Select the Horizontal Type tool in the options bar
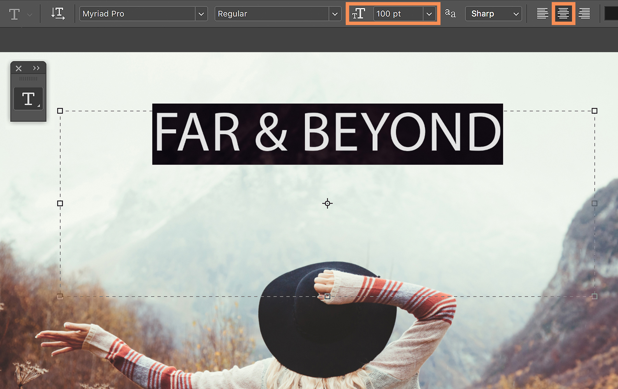The width and height of the screenshot is (618, 389). pos(14,14)
